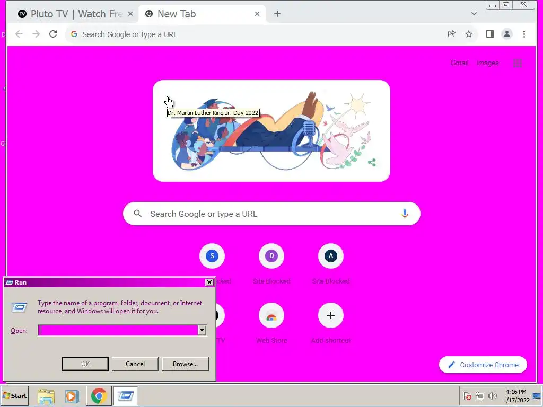Screen dimensions: 543x407
Task: Click the OK button in Run dialog
Action: (85, 364)
